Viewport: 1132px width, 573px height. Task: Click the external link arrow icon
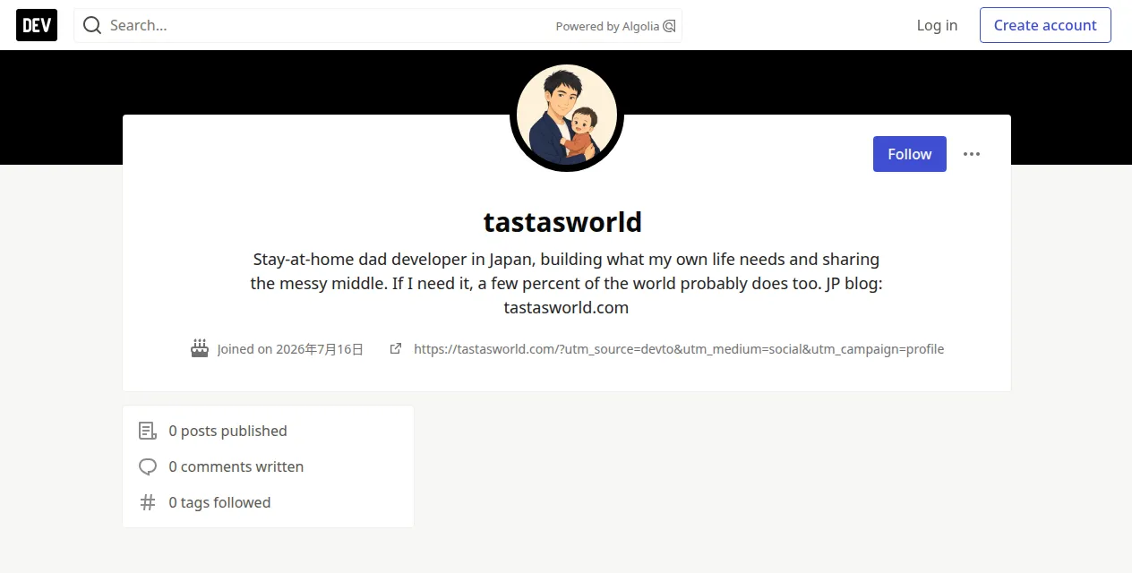[396, 348]
